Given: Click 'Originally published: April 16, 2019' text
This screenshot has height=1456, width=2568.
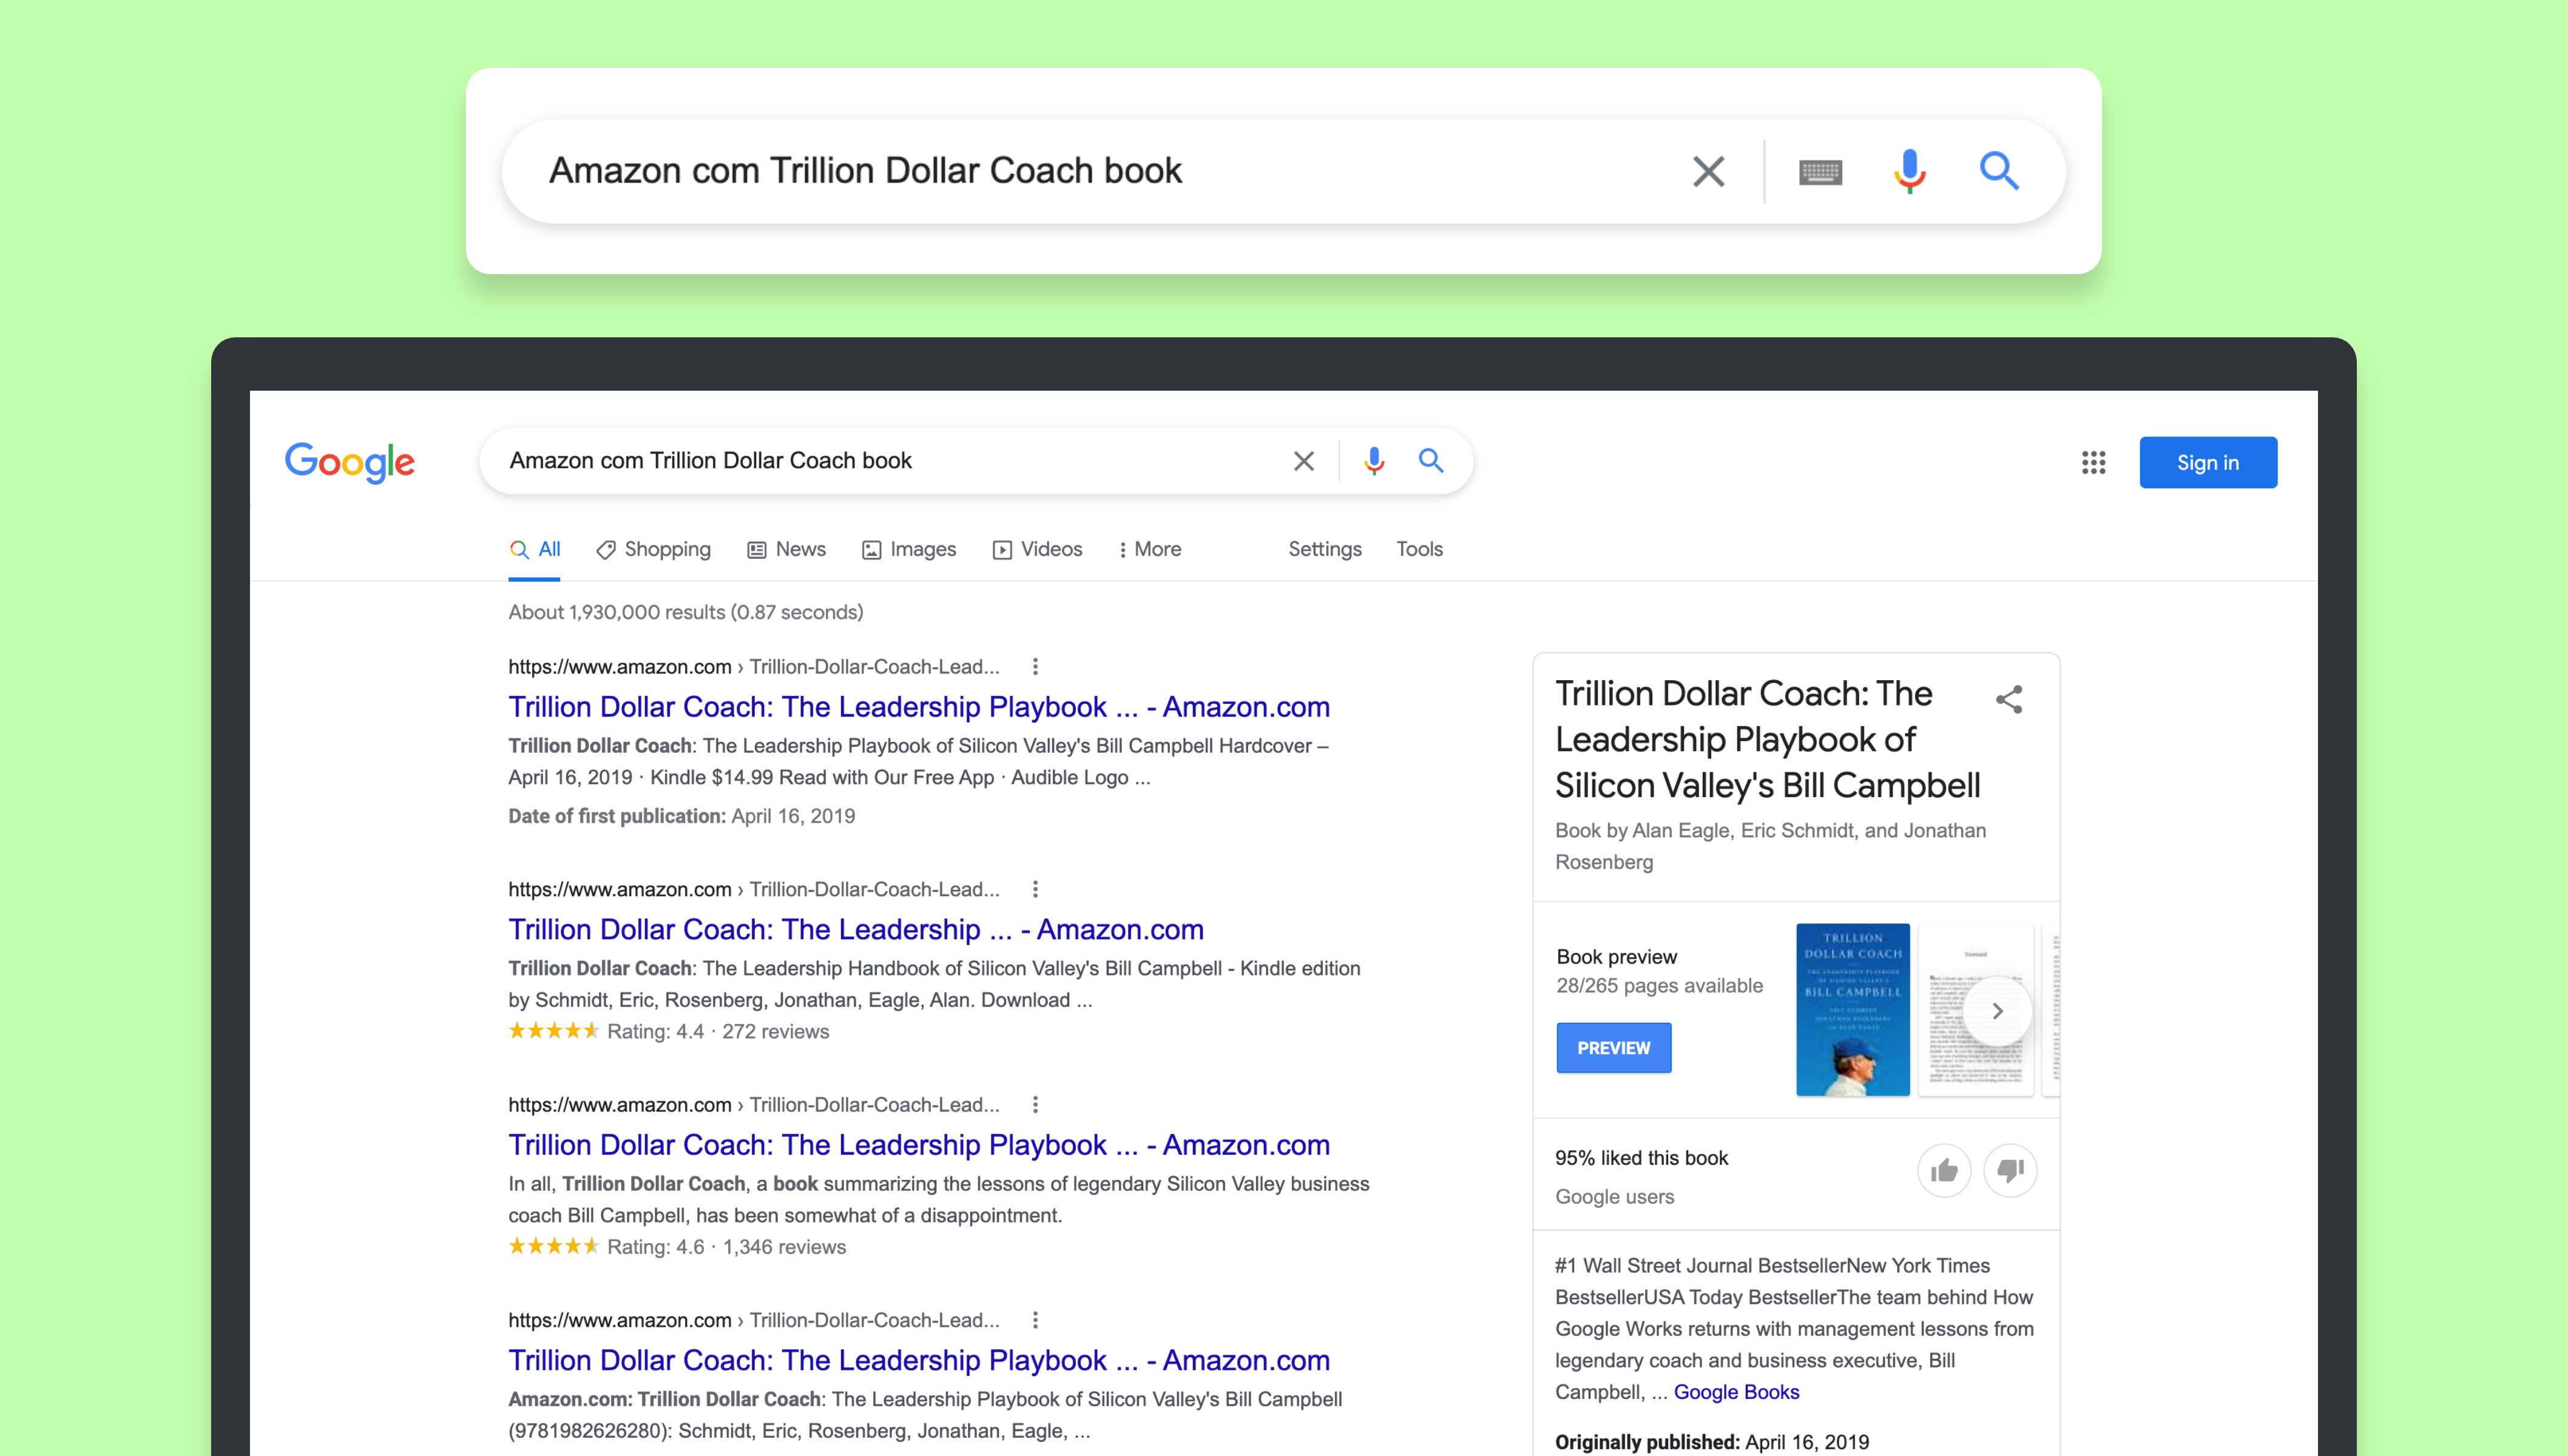Looking at the screenshot, I should point(1711,1442).
